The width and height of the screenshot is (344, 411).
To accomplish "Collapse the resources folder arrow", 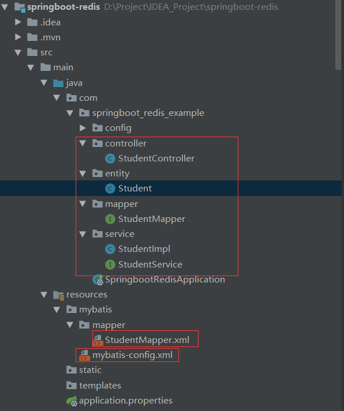I will (44, 295).
